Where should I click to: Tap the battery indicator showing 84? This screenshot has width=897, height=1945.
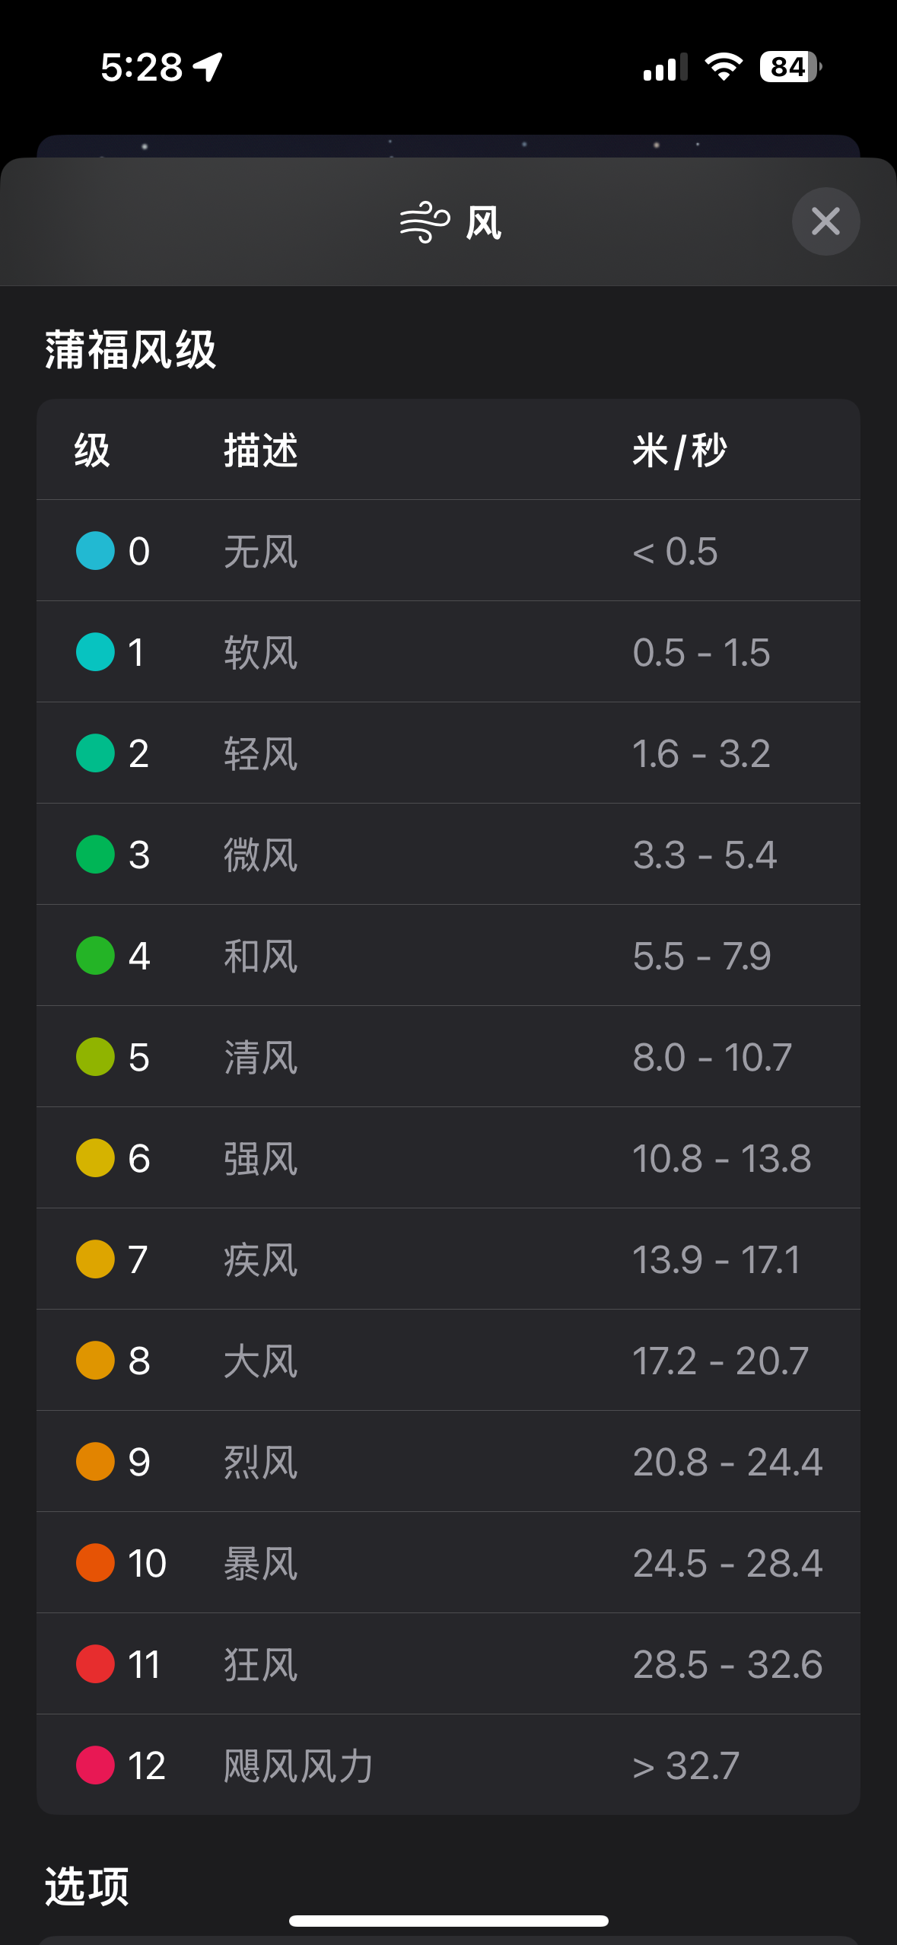(x=790, y=67)
